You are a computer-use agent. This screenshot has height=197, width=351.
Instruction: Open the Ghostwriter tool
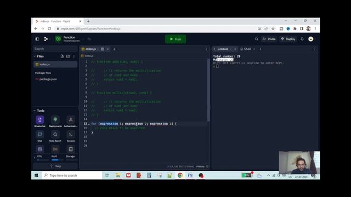pyautogui.click(x=40, y=120)
